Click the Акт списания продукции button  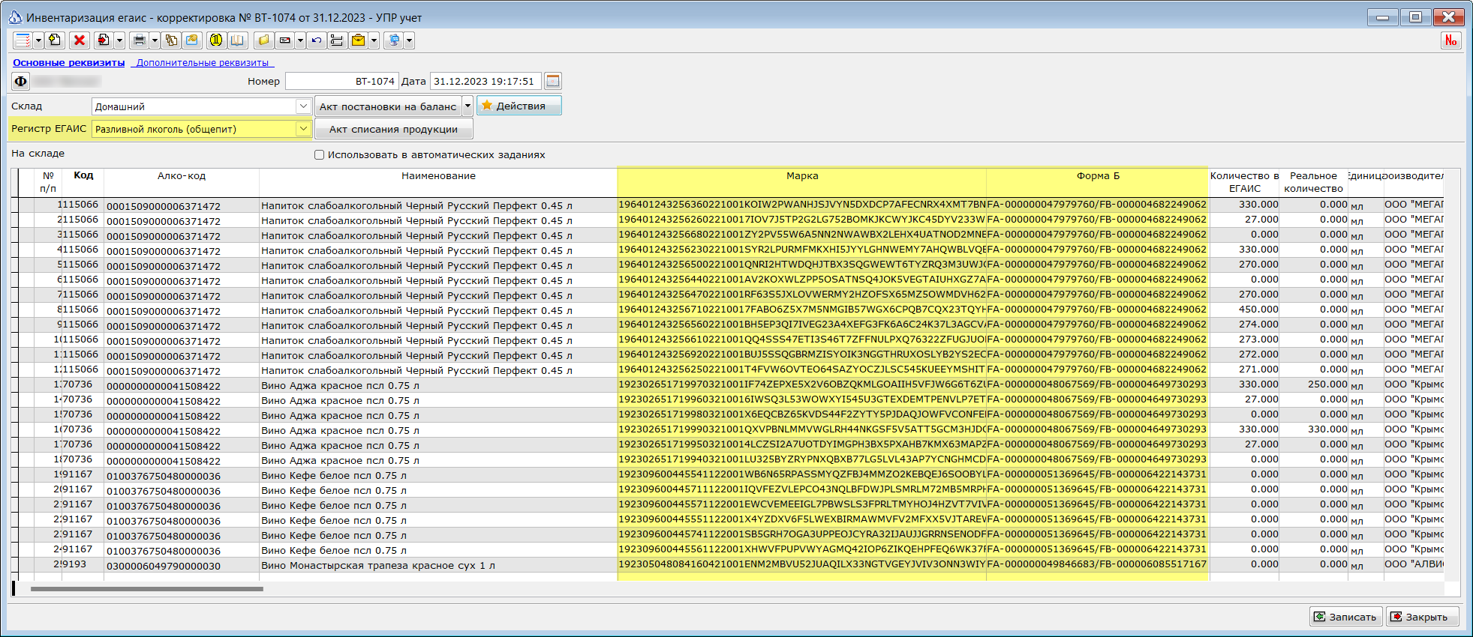393,129
